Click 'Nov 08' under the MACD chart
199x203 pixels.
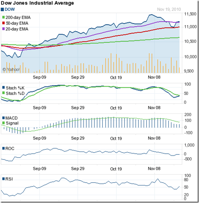point(154,138)
